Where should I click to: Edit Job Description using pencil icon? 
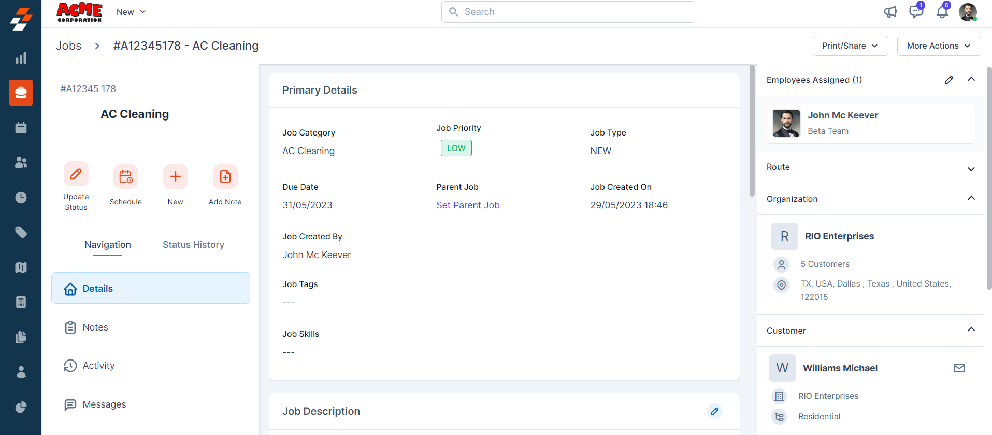point(714,411)
